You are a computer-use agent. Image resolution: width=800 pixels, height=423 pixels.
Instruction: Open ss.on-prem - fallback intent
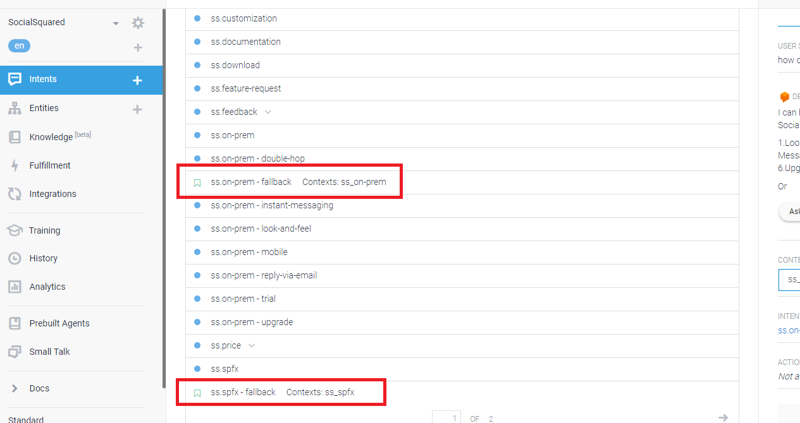[251, 182]
